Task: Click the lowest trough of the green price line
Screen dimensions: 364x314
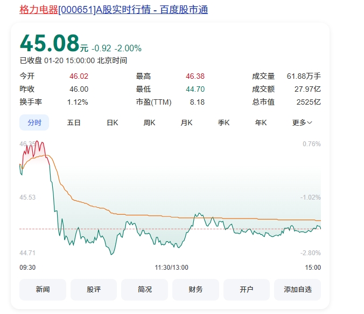Action: click(x=111, y=255)
